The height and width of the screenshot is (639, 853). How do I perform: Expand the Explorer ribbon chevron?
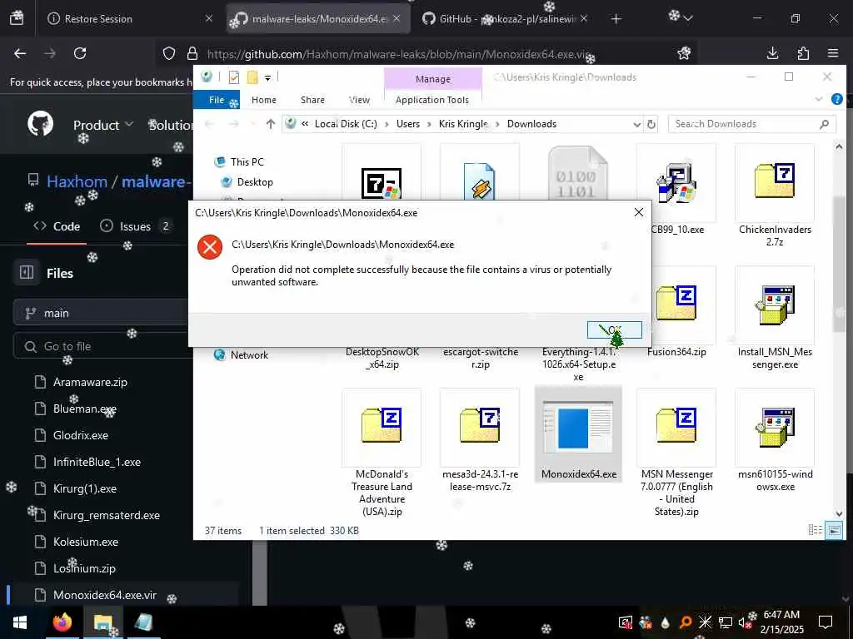pos(819,99)
